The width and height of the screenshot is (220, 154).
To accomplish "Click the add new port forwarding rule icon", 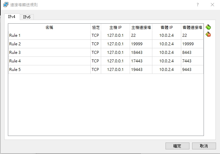I will [x=208, y=27].
